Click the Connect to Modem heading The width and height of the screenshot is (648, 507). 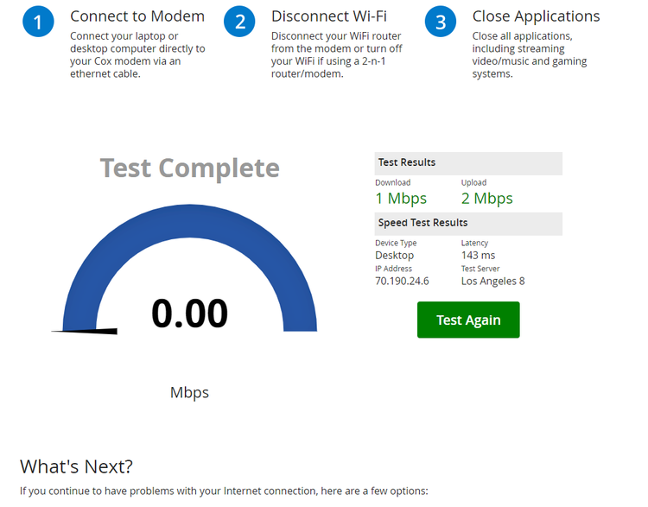(137, 16)
